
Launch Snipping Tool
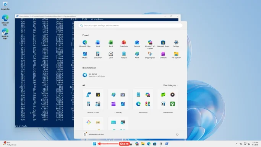[x=150, y=55]
